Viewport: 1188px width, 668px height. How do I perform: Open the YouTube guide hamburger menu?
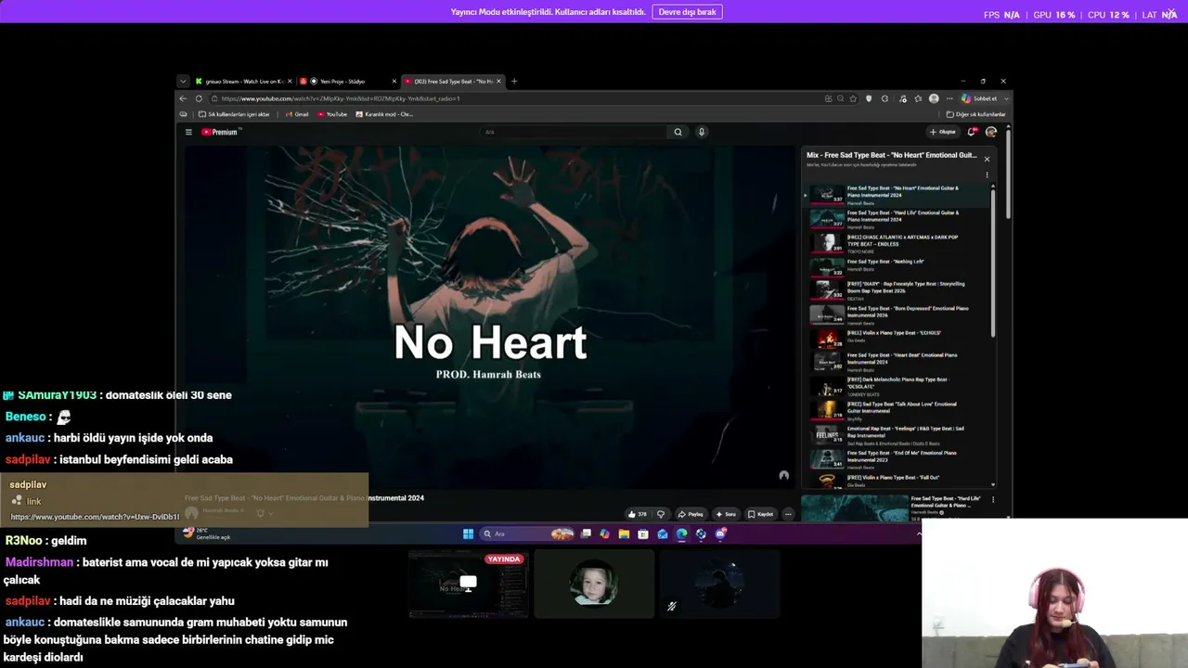click(188, 132)
